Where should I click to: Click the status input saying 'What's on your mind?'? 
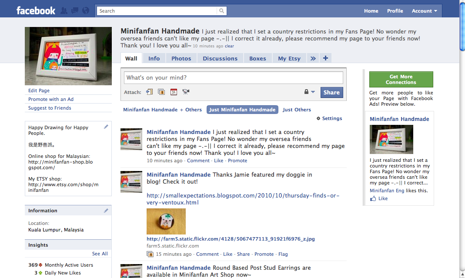click(x=234, y=77)
